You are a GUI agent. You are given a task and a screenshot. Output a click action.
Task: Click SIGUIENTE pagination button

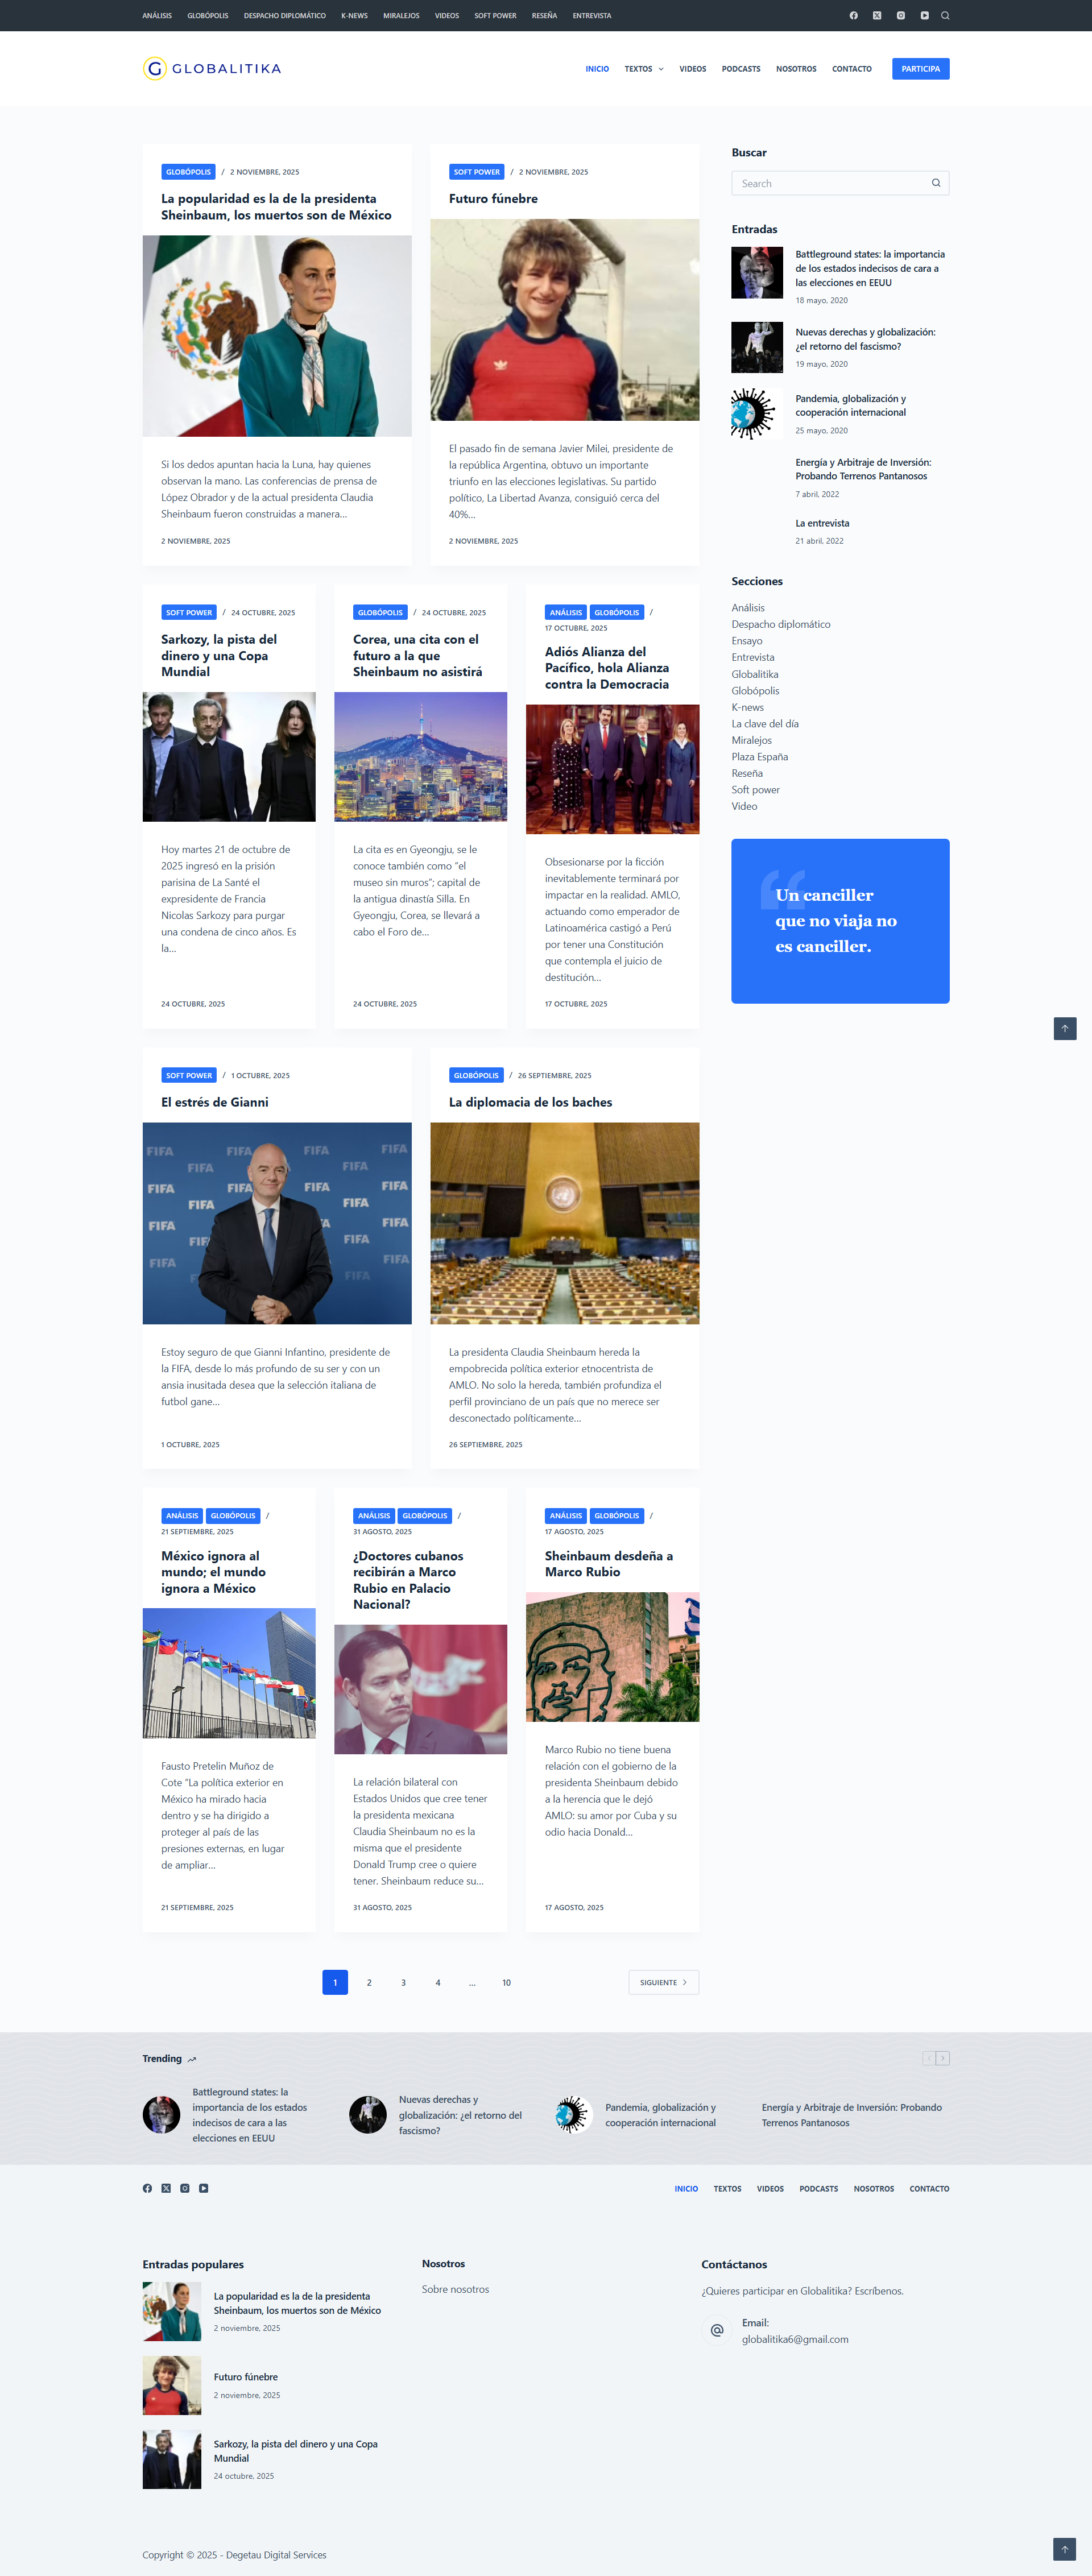(663, 1982)
